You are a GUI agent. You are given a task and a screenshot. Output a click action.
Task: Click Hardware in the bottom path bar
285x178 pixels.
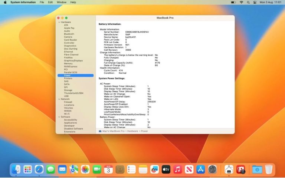coord(132,131)
